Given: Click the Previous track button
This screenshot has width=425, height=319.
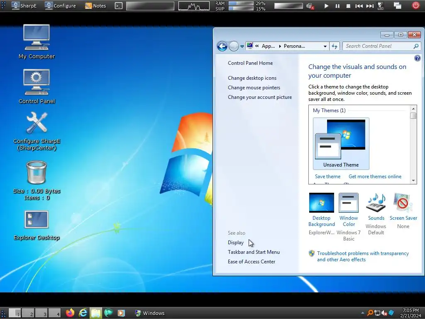Looking at the screenshot, I should pyautogui.click(x=359, y=6).
